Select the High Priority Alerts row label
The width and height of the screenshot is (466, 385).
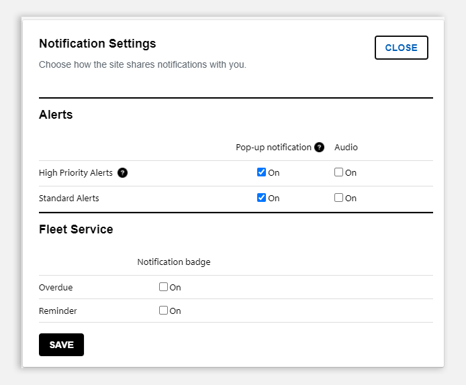(76, 173)
